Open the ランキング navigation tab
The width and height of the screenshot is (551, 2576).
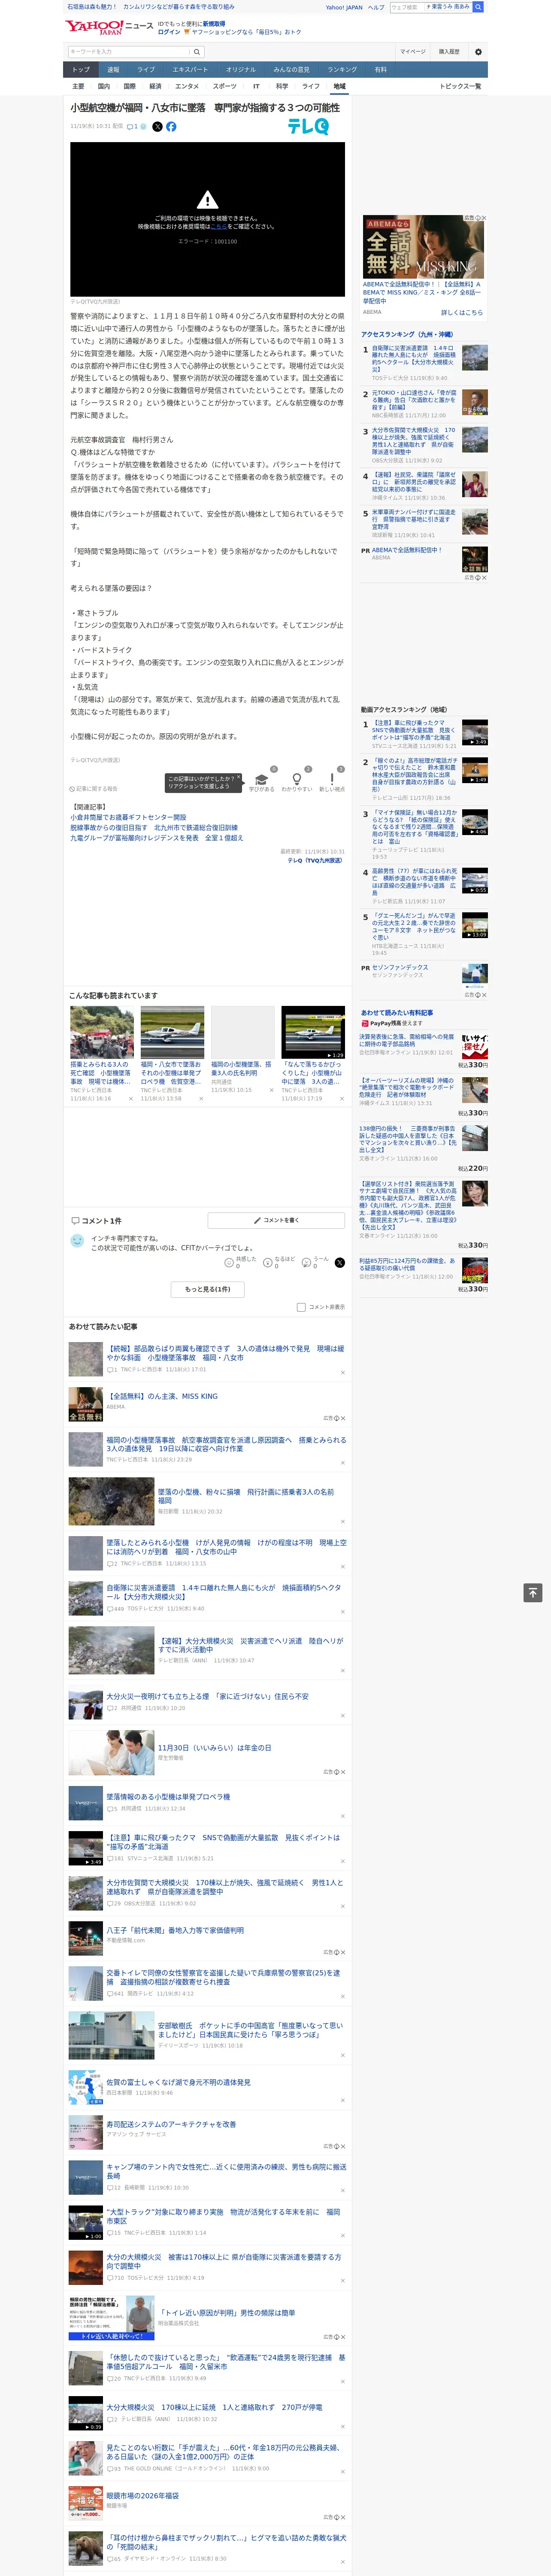coord(342,70)
